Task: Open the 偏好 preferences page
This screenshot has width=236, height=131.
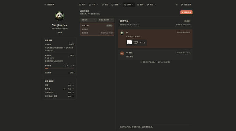Action: coord(140,5)
